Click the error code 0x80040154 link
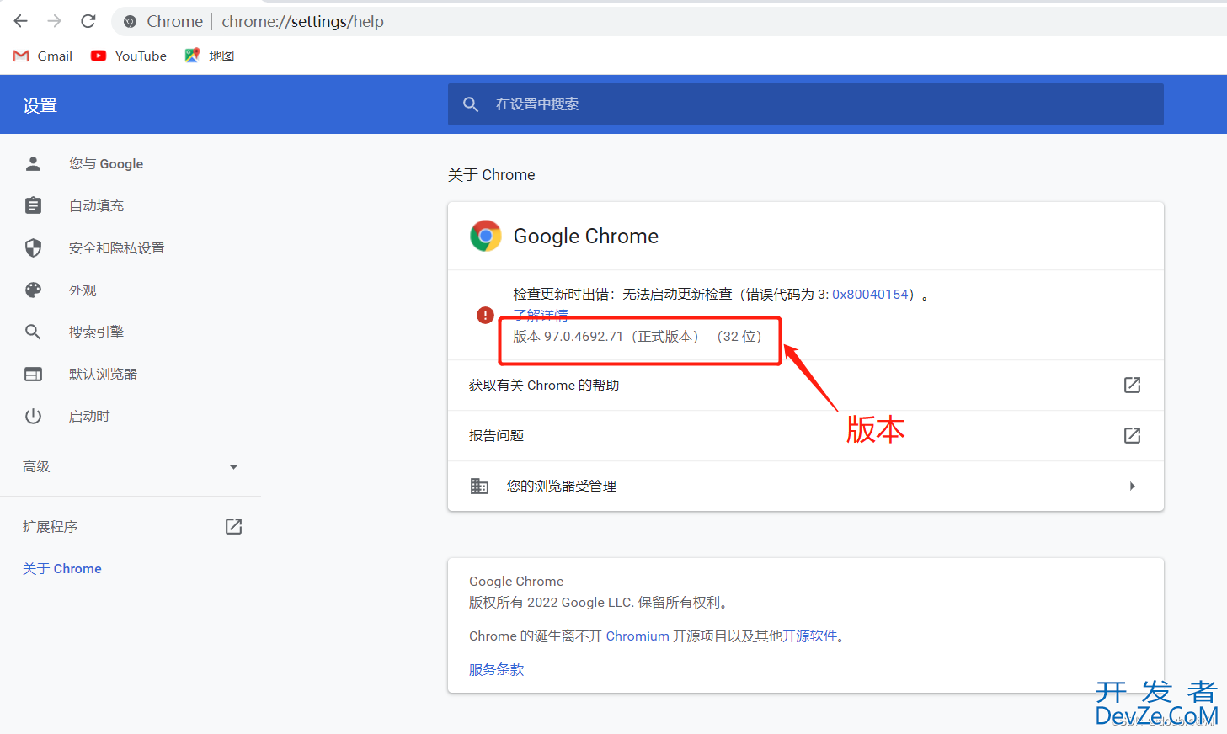Viewport: 1227px width, 734px height. [870, 294]
